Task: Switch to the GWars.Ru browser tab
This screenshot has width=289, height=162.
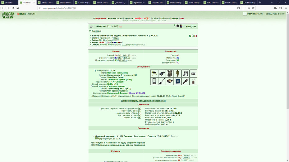Action: click(x=8, y=2)
